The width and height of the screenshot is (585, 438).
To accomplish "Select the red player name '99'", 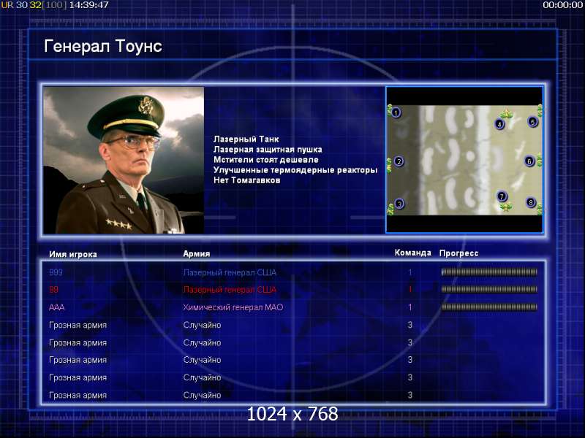I will point(53,290).
